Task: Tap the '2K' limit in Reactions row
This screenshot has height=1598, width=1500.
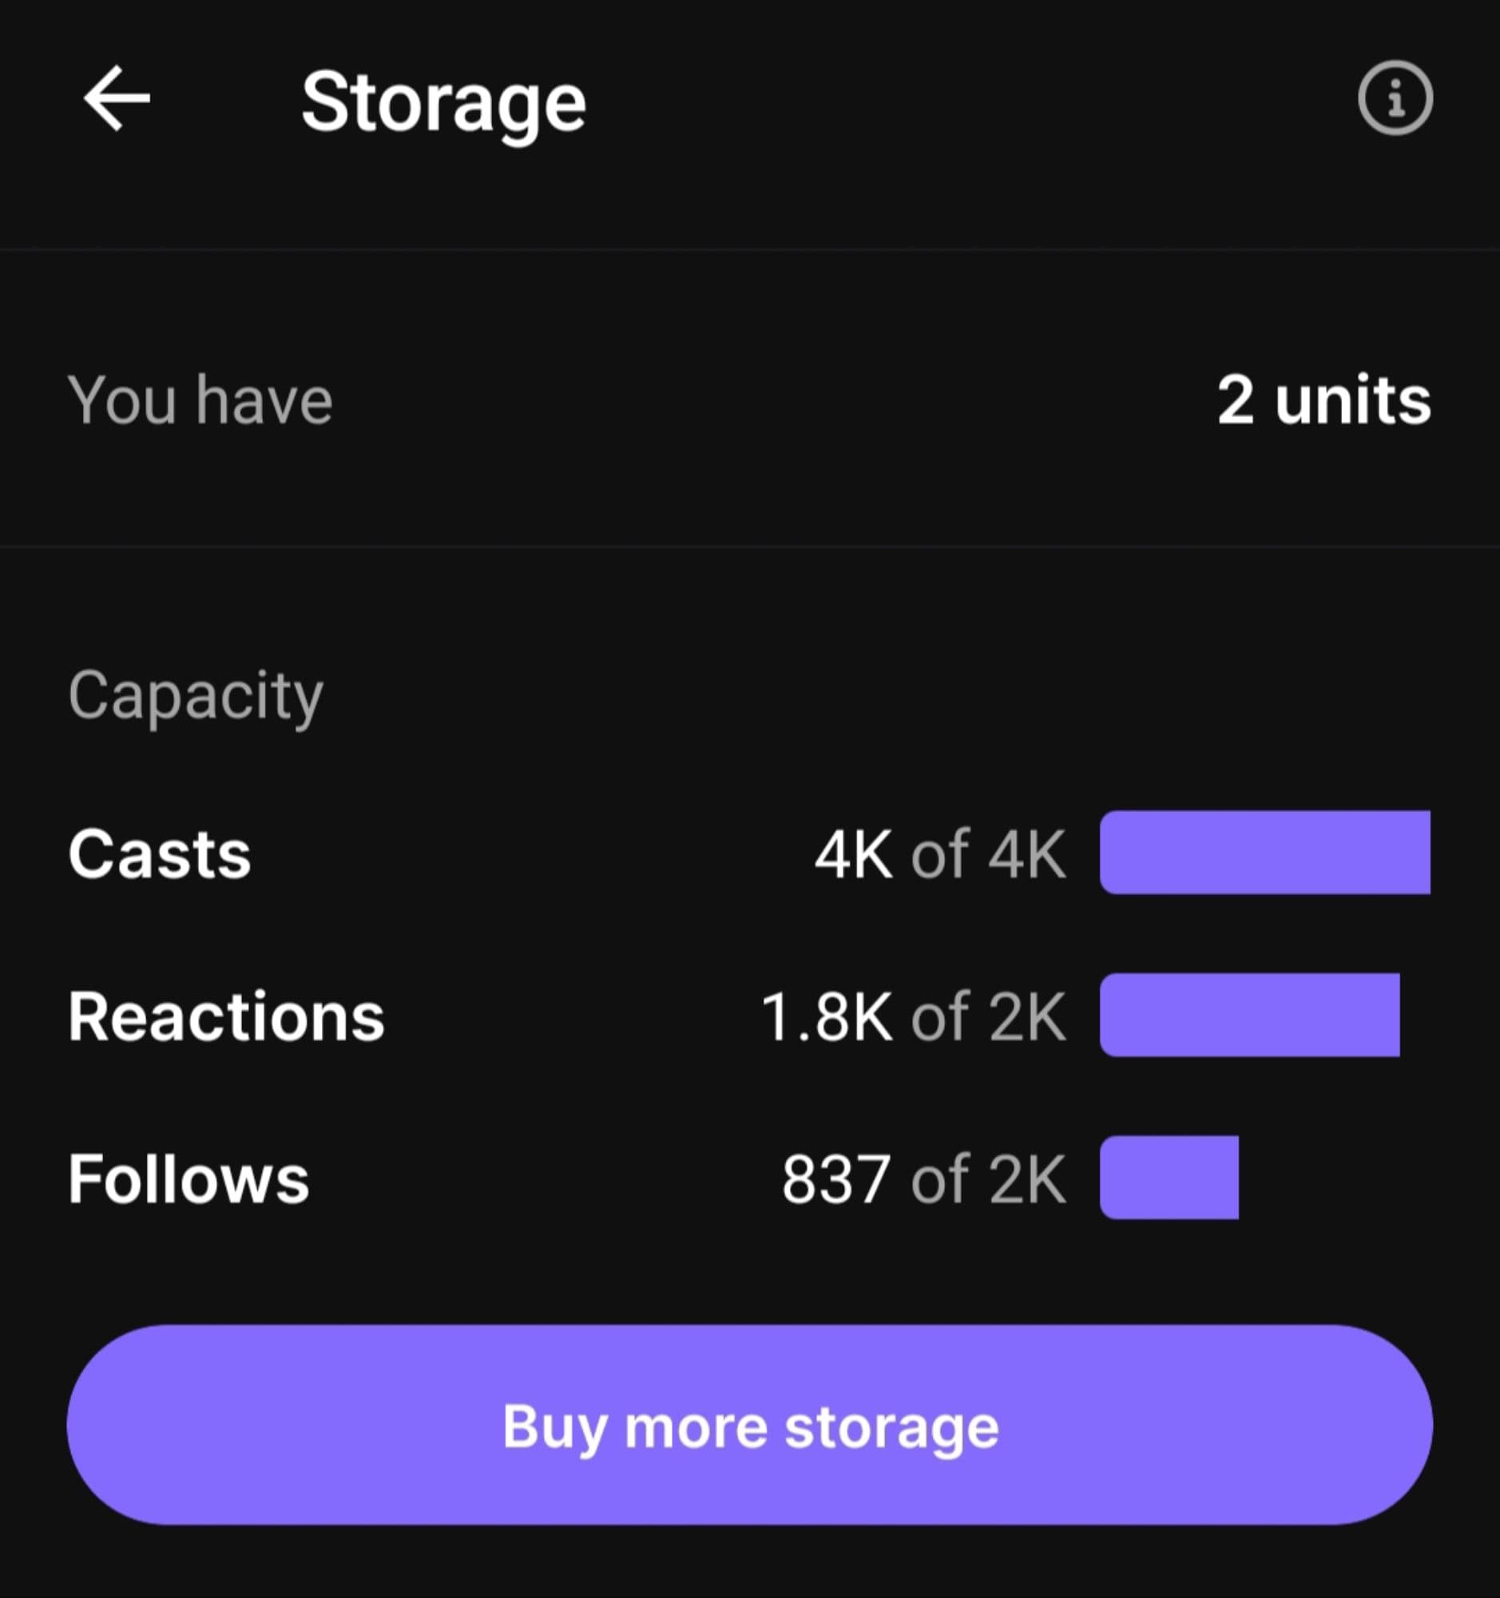Action: (x=1028, y=1017)
